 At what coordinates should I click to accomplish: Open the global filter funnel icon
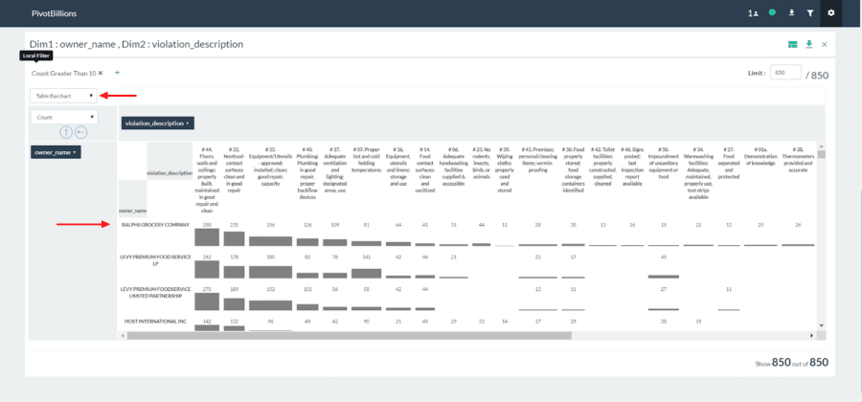(810, 12)
